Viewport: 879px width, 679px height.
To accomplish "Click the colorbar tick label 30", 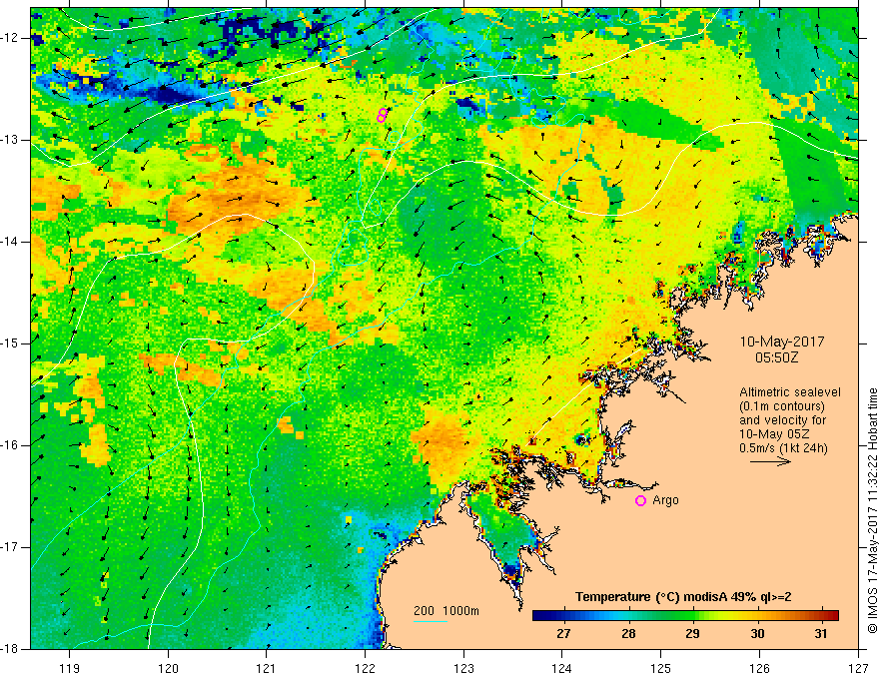I will 757,634.
